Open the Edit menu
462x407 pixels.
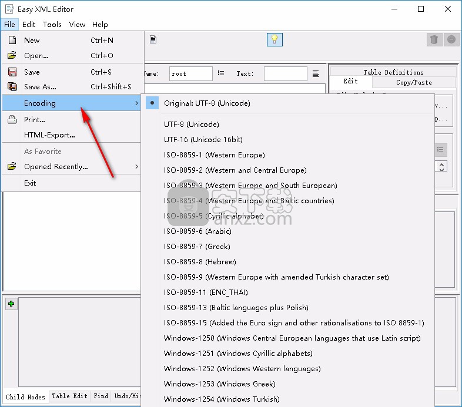click(x=29, y=25)
